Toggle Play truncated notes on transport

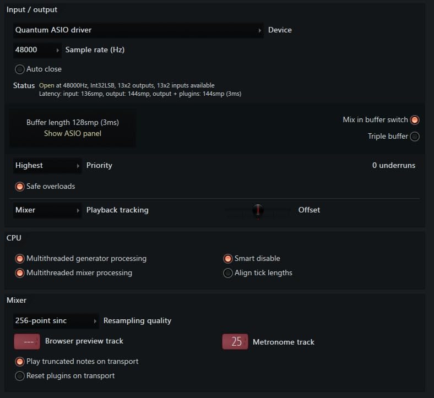click(20, 362)
